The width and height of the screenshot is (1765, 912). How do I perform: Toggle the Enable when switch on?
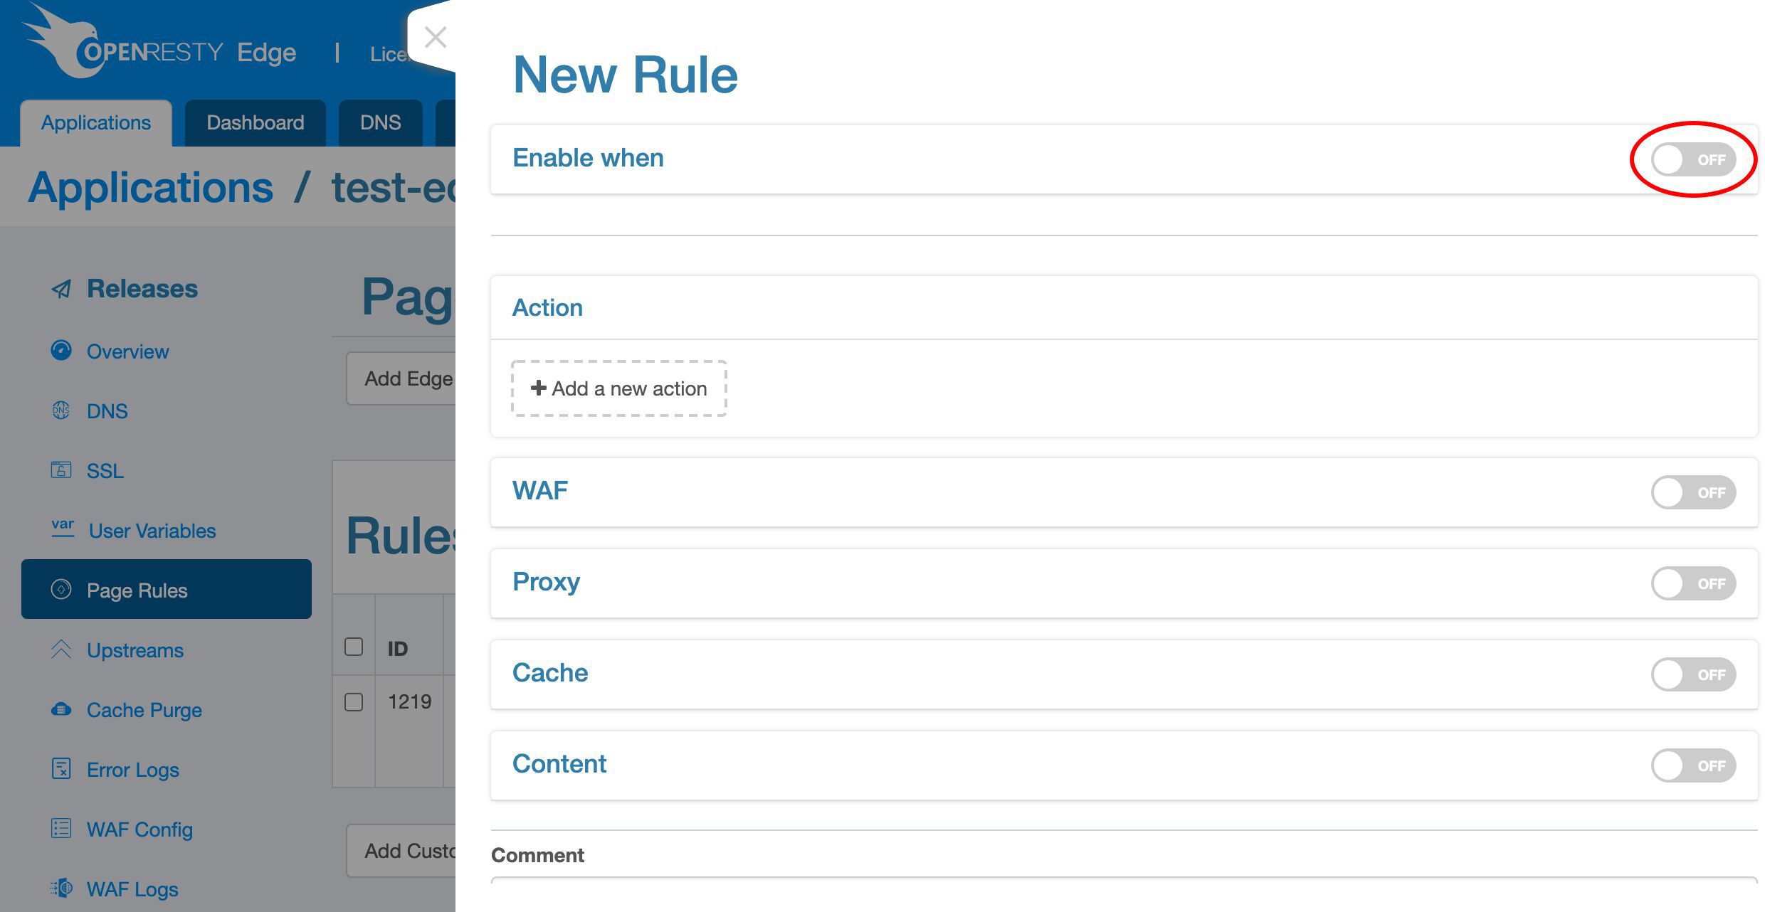tap(1692, 159)
